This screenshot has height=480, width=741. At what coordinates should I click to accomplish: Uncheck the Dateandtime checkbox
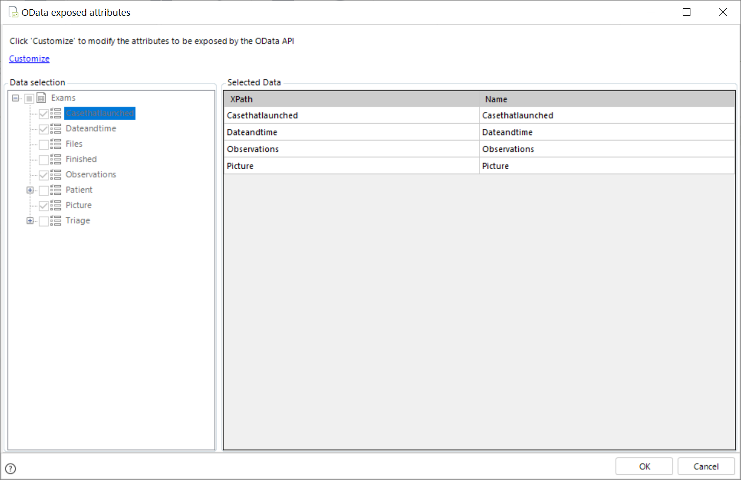(x=44, y=129)
